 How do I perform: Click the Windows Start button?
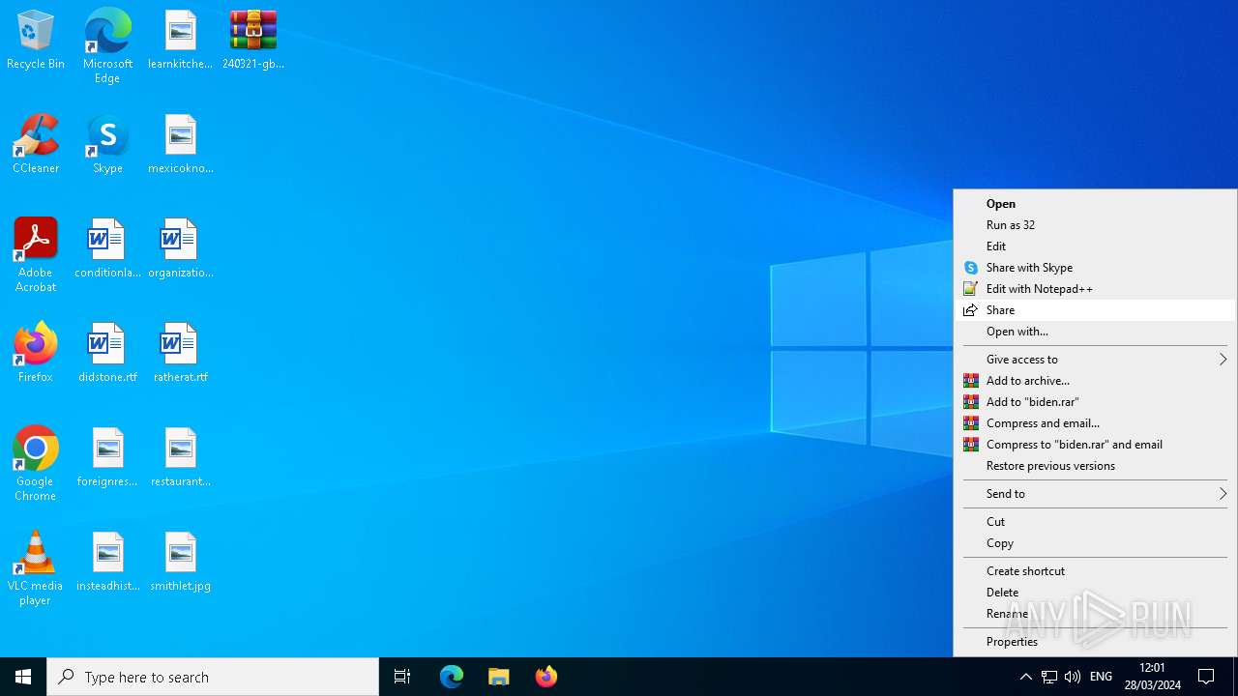coord(23,677)
